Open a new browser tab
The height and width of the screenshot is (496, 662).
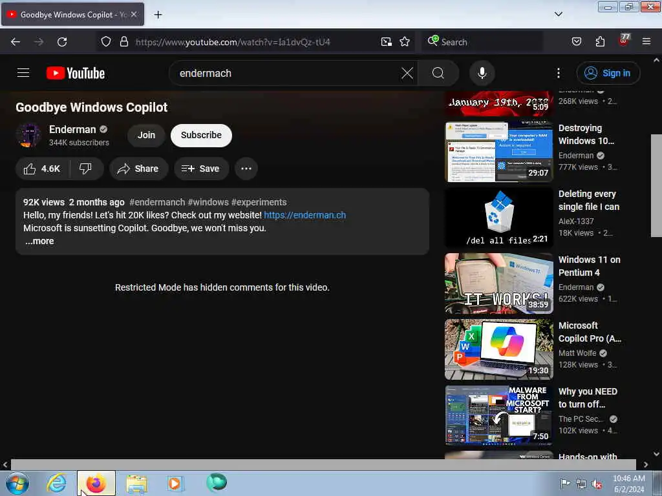(x=158, y=15)
